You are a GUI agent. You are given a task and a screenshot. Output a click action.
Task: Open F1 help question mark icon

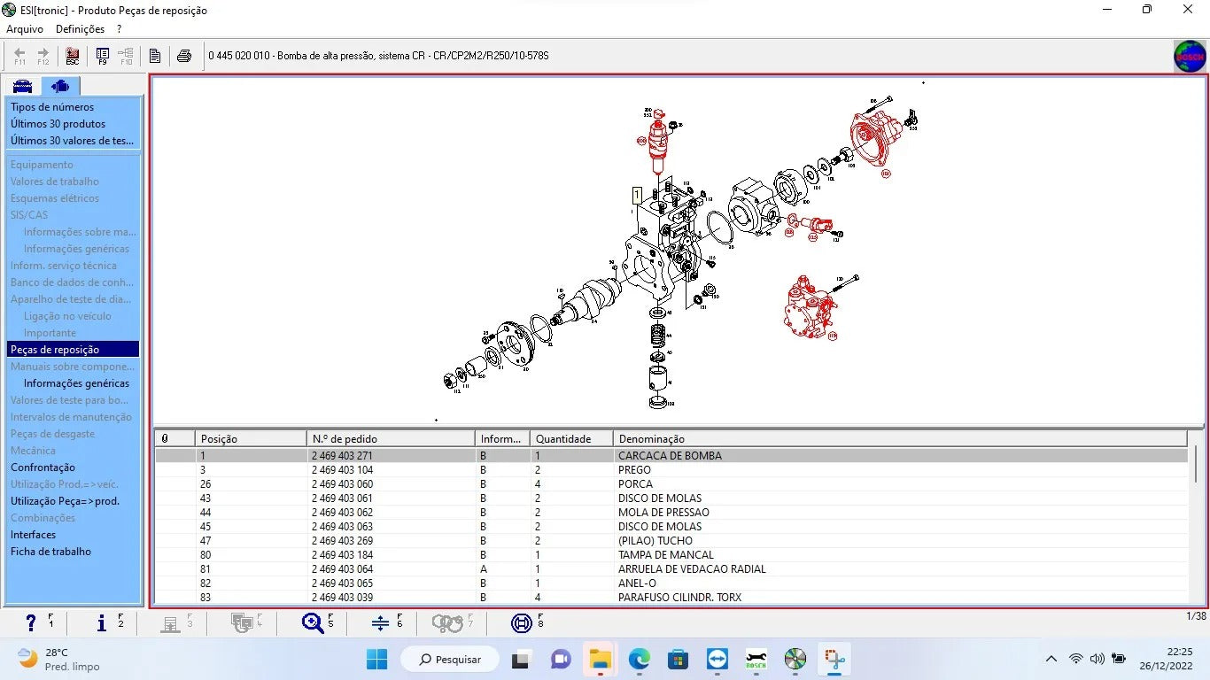click(32, 623)
